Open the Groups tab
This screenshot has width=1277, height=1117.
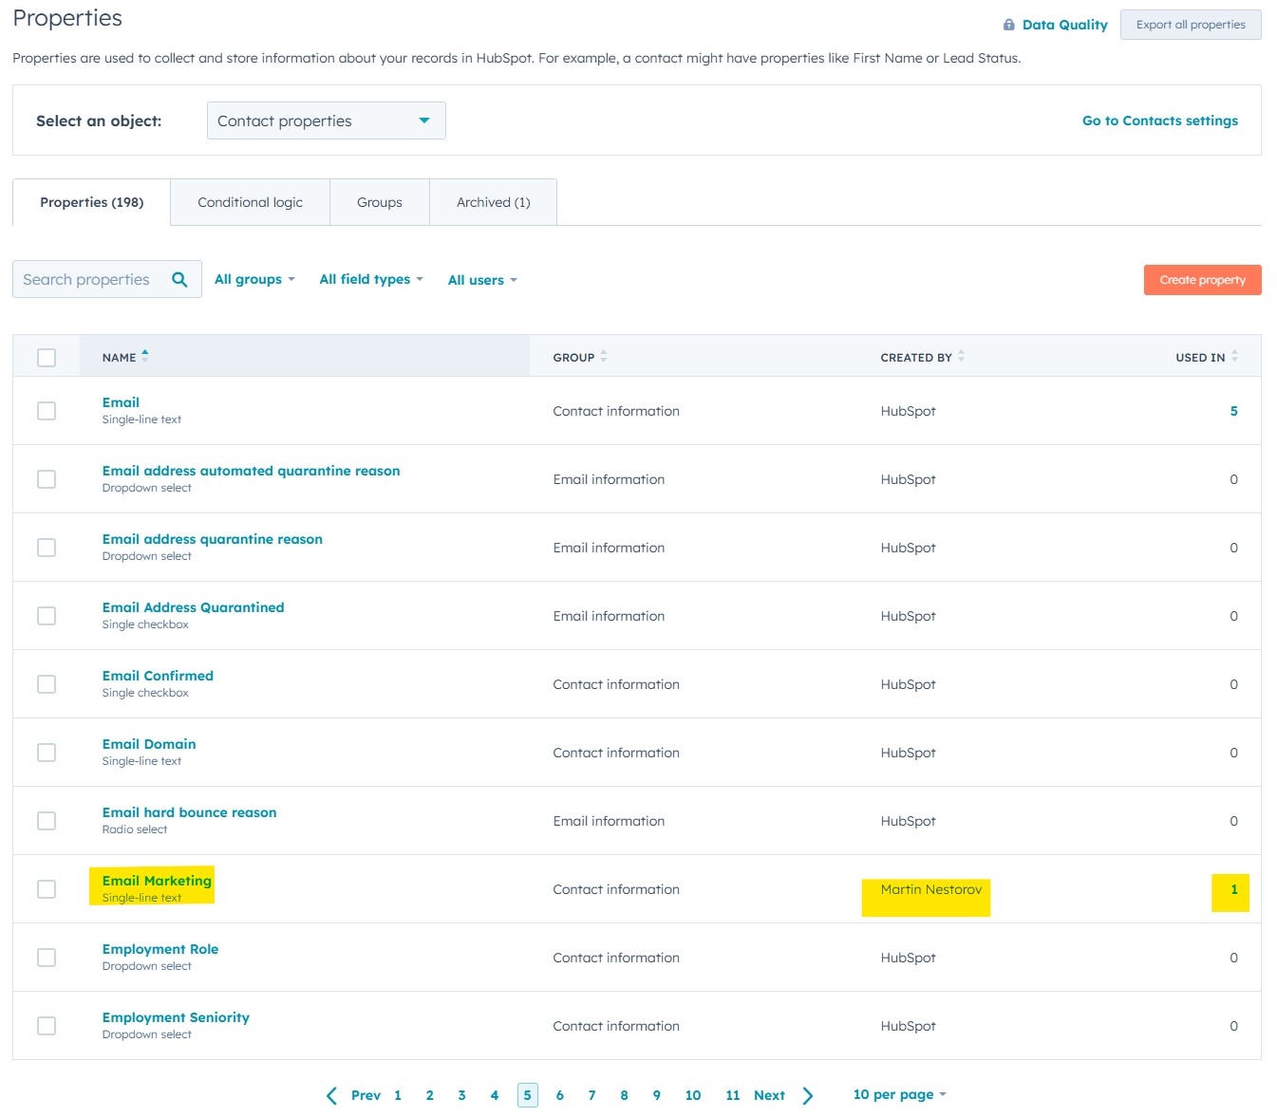380,202
